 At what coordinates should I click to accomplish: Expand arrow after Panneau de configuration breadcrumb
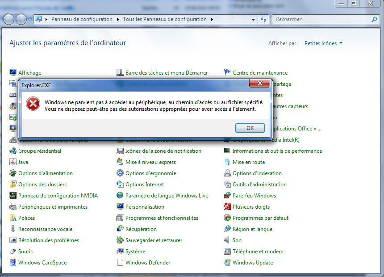point(117,19)
